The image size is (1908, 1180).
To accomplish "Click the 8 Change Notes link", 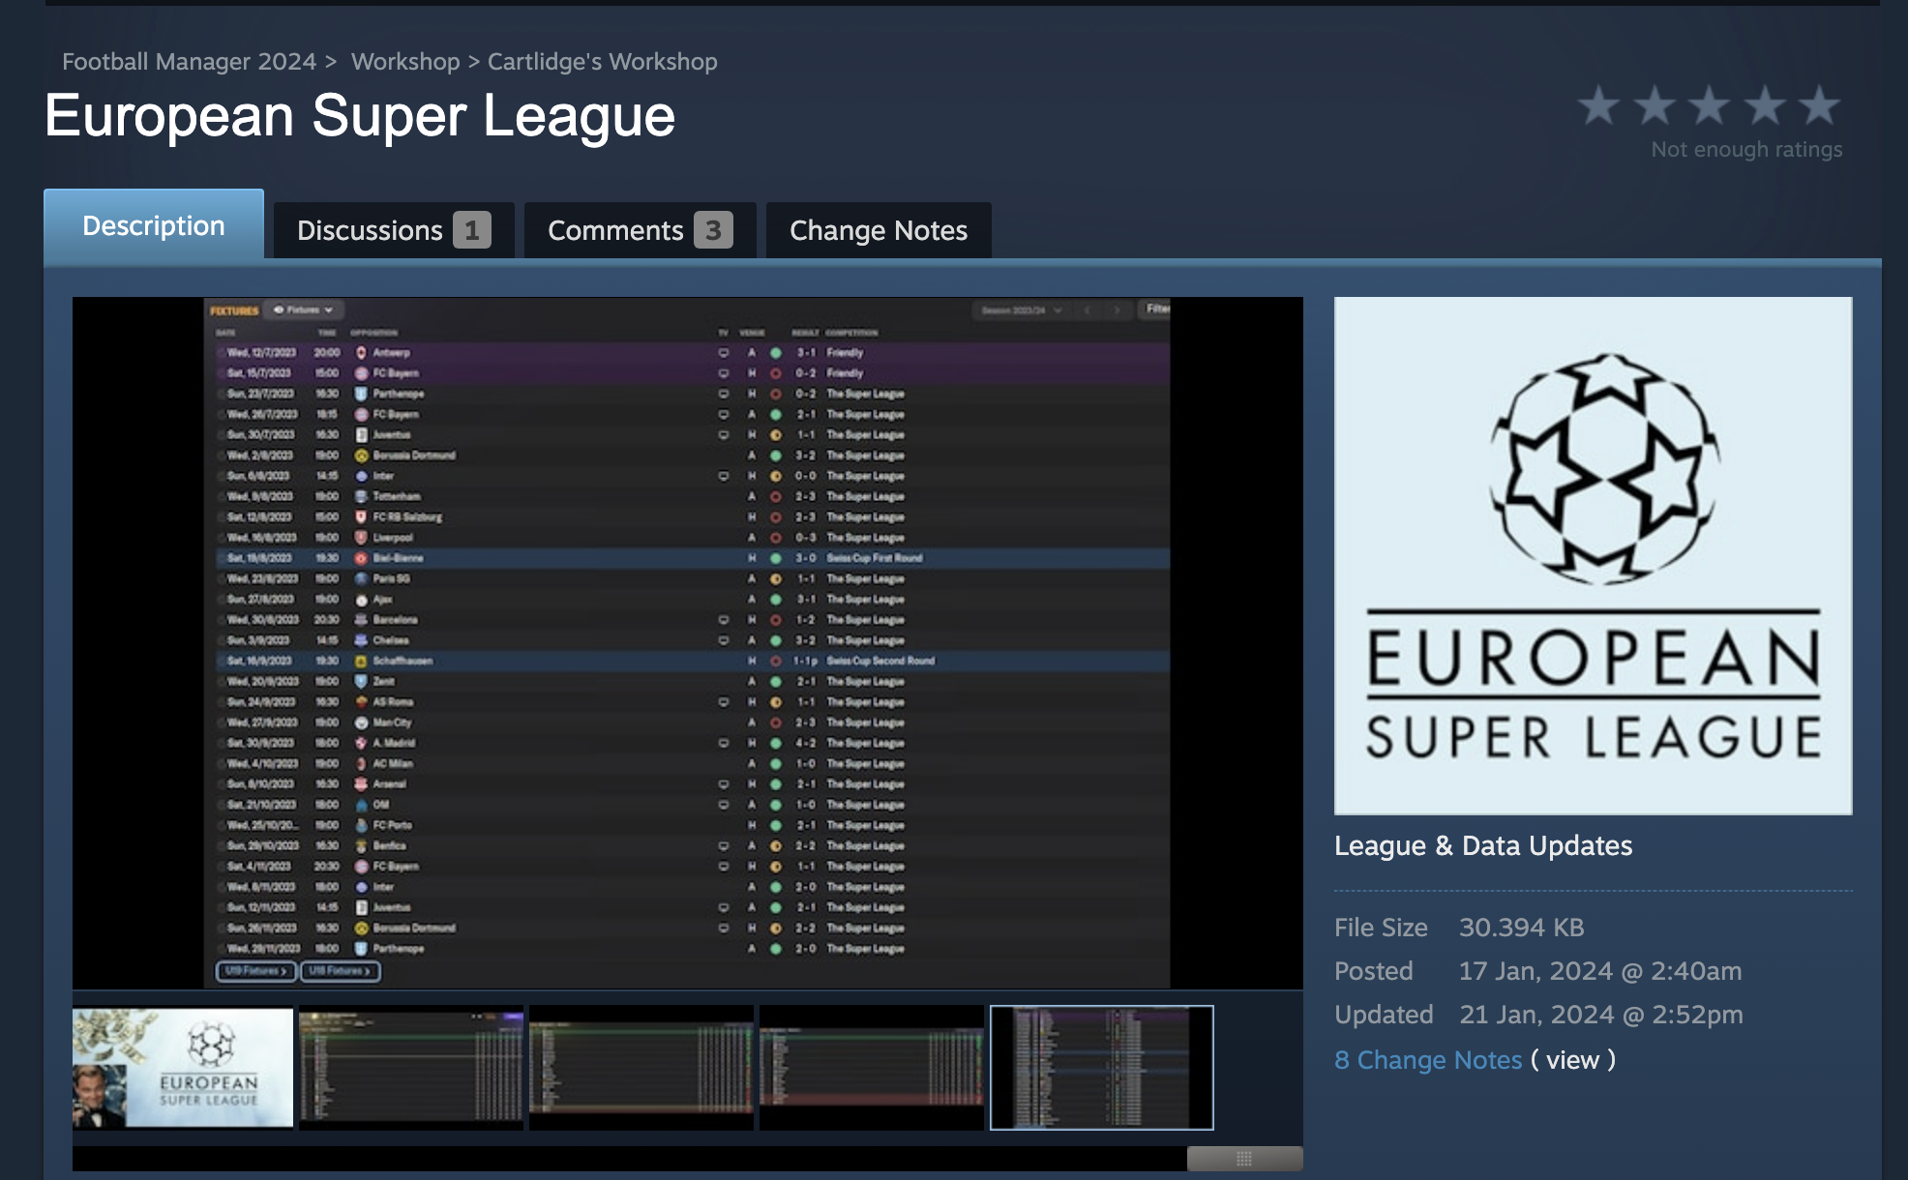I will pyautogui.click(x=1428, y=1060).
